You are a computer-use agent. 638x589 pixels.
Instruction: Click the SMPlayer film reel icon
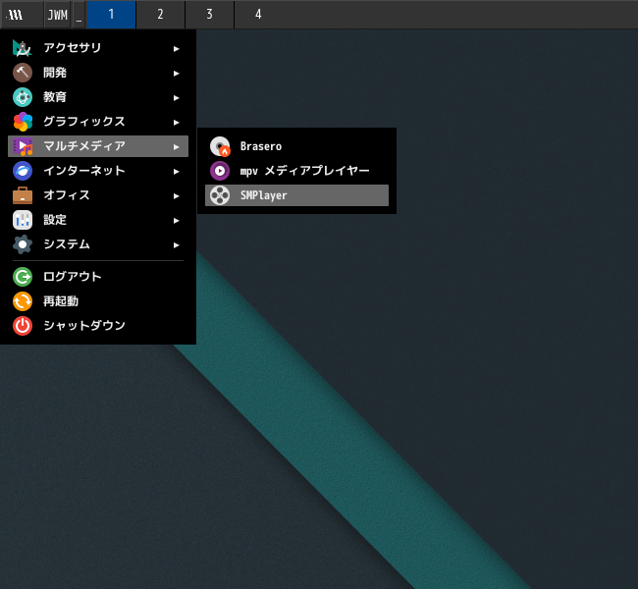pos(220,195)
